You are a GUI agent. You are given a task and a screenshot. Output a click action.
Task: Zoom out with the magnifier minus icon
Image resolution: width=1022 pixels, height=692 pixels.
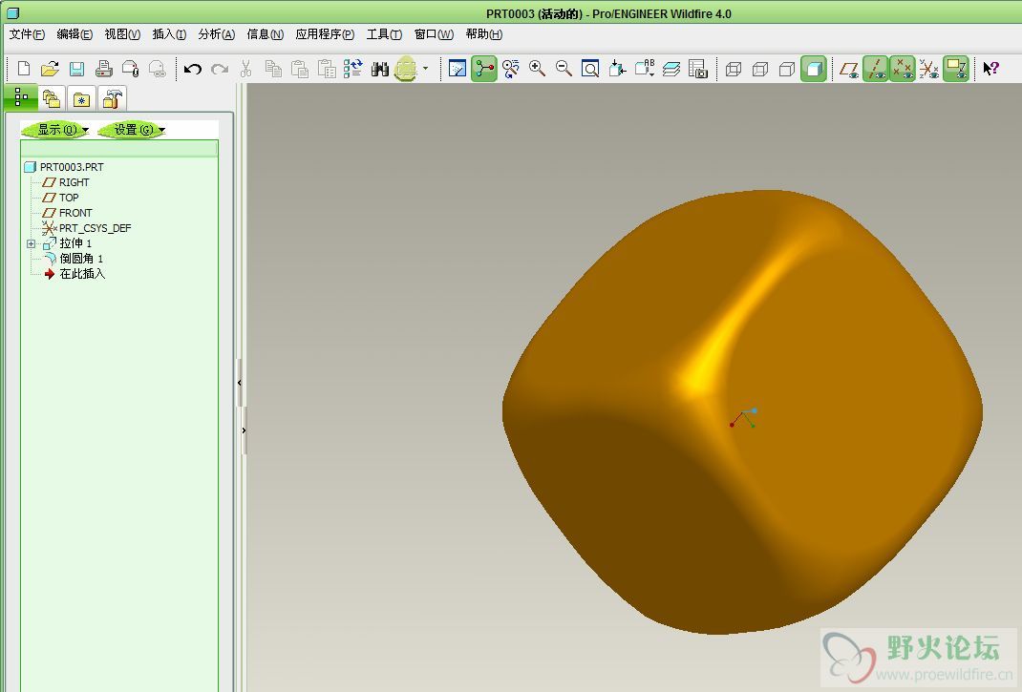pos(564,69)
